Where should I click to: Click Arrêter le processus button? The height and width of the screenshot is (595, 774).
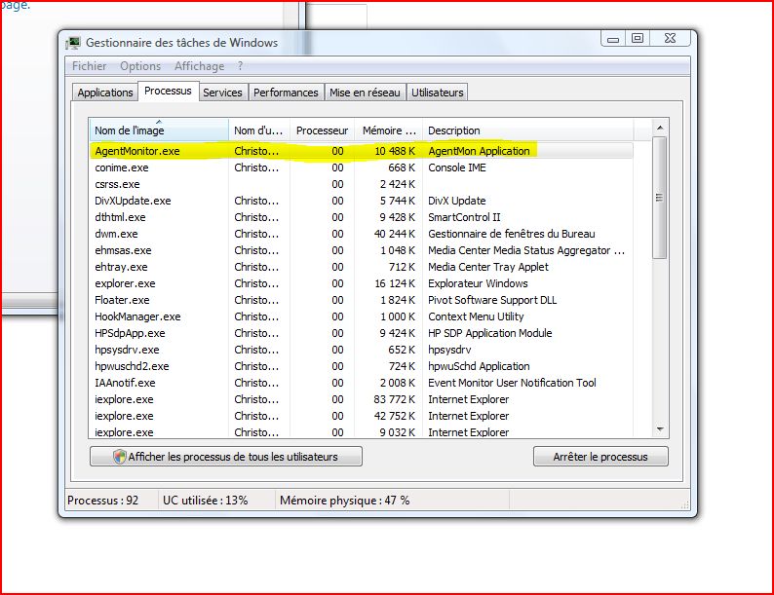coord(601,457)
